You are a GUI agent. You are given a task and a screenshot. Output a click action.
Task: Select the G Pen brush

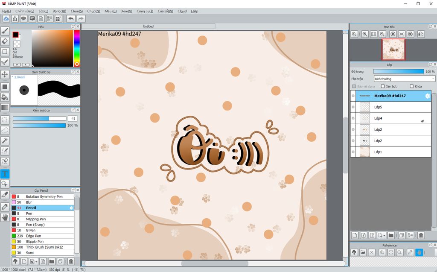(42, 231)
